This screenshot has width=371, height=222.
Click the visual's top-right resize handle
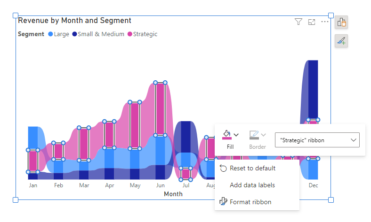point(331,15)
